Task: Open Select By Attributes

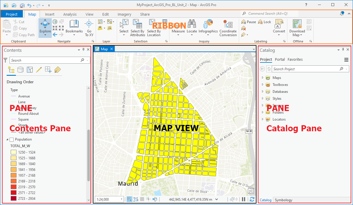Action: [138, 28]
